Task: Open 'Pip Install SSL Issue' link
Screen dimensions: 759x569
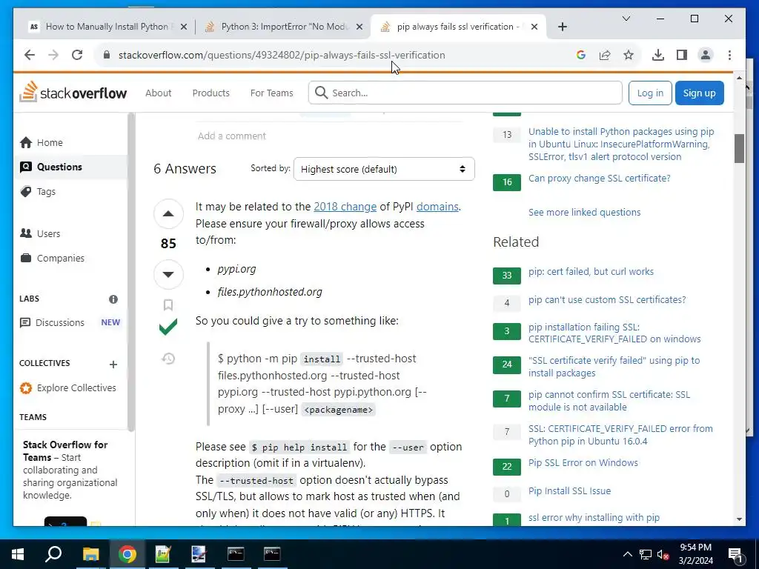Action: point(569,490)
